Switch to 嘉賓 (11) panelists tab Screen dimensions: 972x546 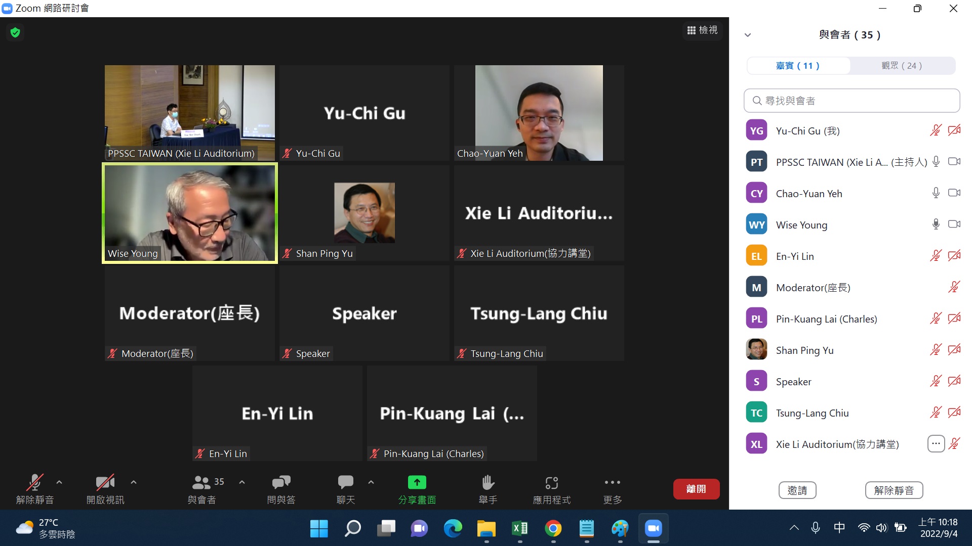click(798, 66)
